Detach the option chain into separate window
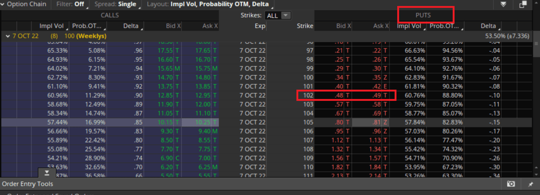The height and width of the screenshot is (195, 540). 523,4
